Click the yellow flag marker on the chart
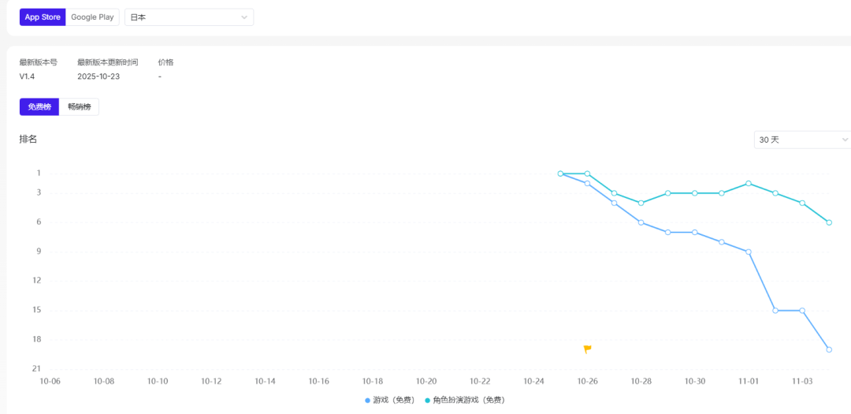 tap(587, 349)
